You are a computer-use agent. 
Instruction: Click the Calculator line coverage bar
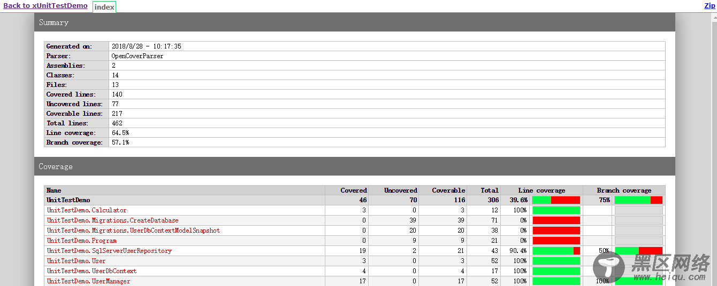(x=556, y=210)
